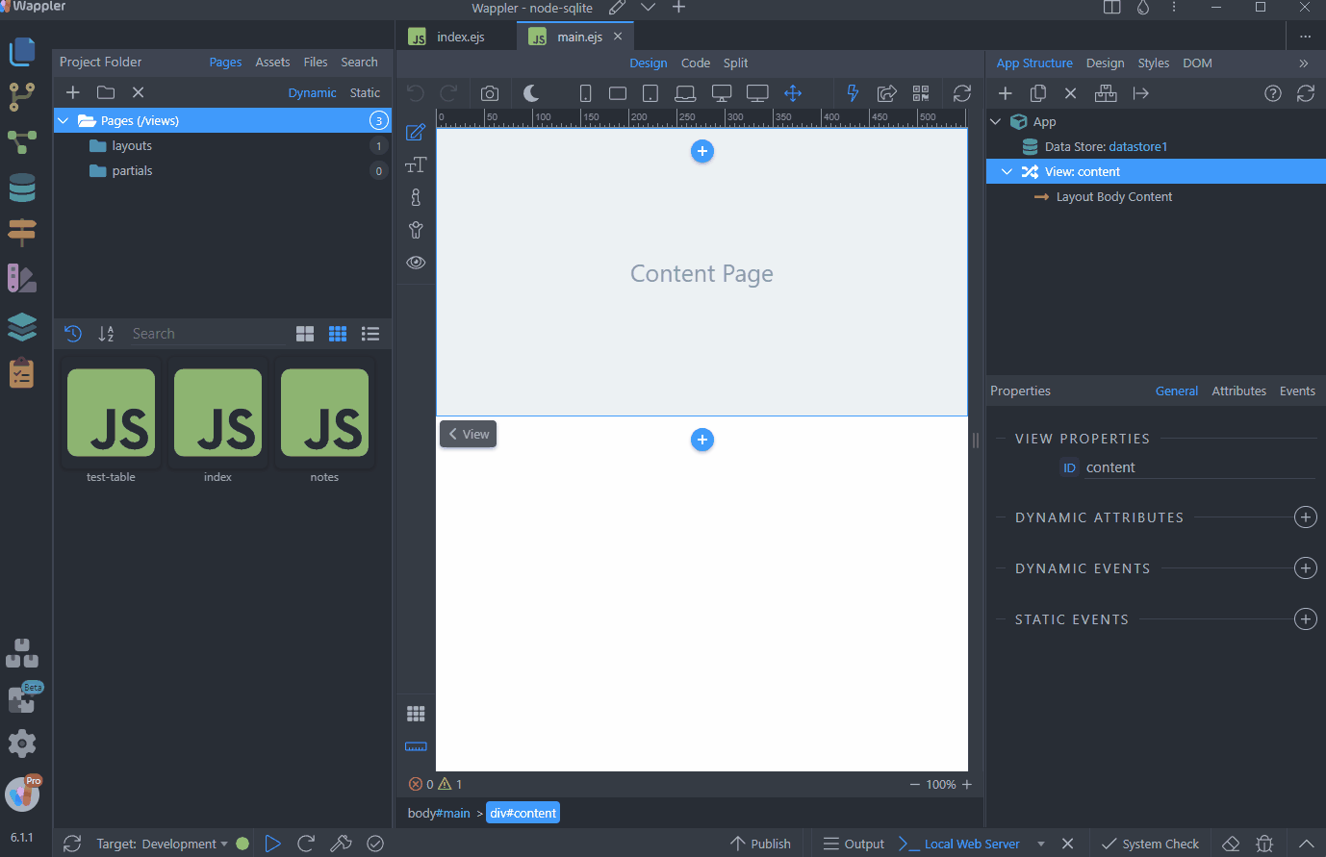Run System Check
The width and height of the screenshot is (1326, 857).
click(1150, 844)
